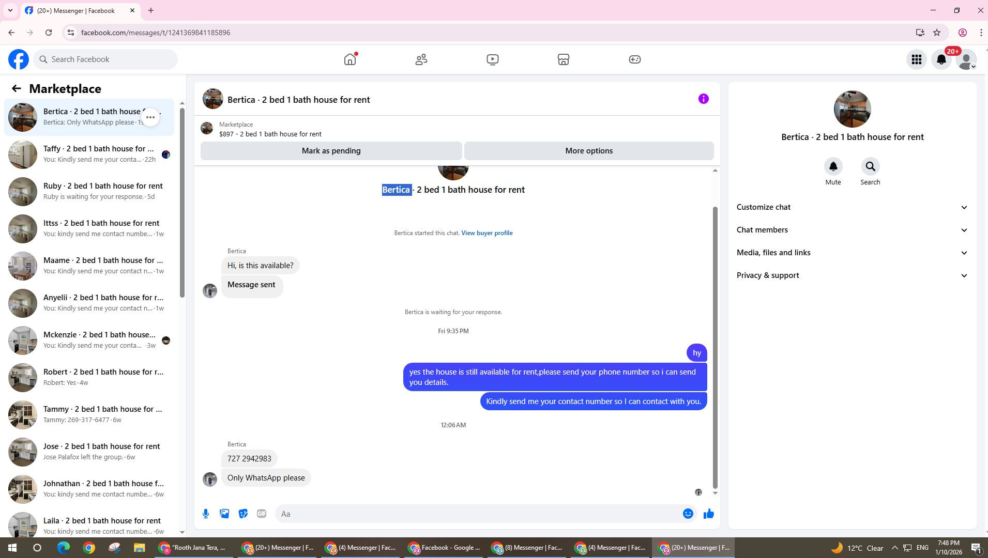
Task: Open the taskbar clock and date
Action: [x=949, y=548]
